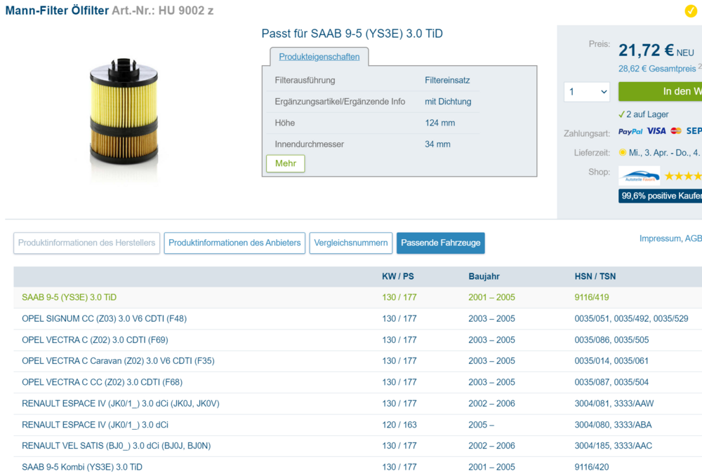702x476 pixels.
Task: Click HSN/TSN value 9116/419
Action: [x=591, y=297]
